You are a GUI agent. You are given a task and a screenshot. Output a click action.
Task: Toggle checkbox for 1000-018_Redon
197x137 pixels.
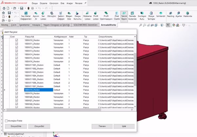point(17,90)
